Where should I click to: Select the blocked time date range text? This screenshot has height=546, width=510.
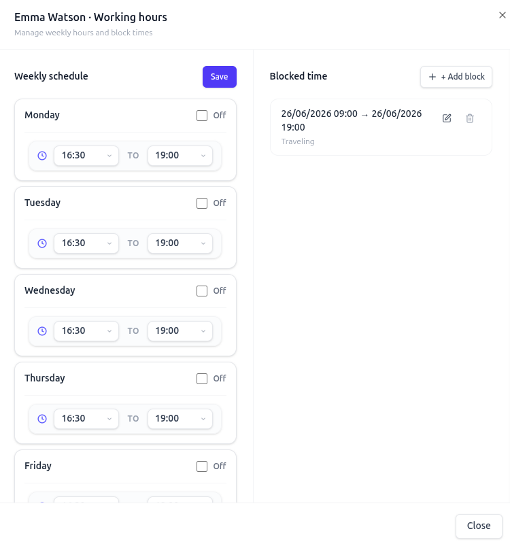[x=352, y=120]
